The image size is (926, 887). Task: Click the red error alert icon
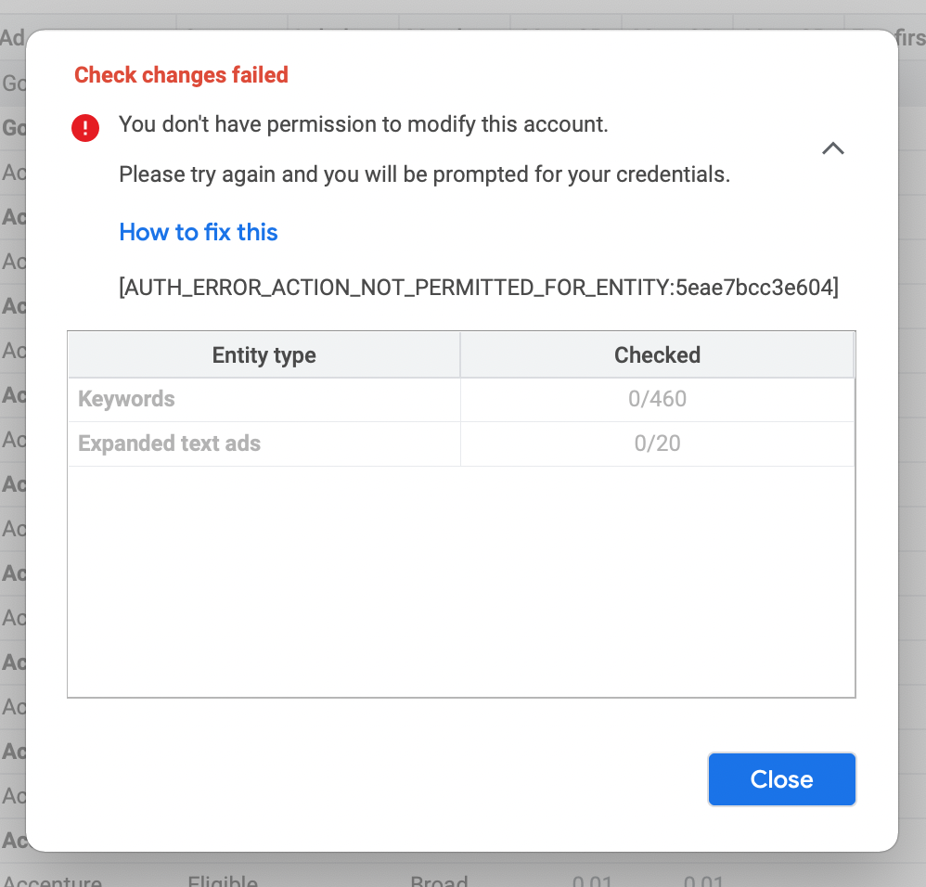pos(85,128)
